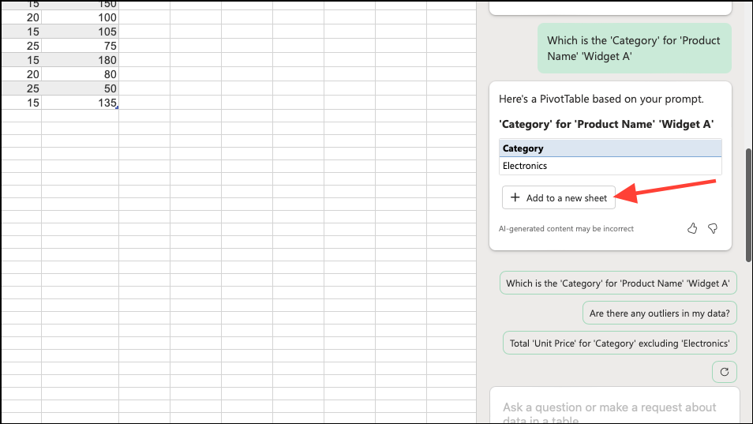Select the cell with value 50
The image size is (753, 424).
(81, 88)
